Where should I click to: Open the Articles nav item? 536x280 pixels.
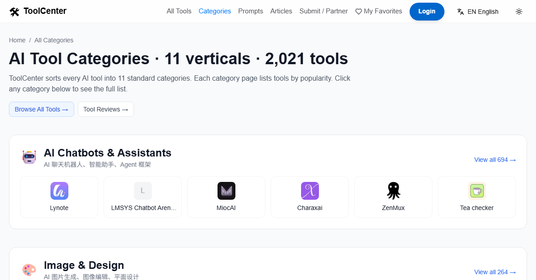click(281, 11)
